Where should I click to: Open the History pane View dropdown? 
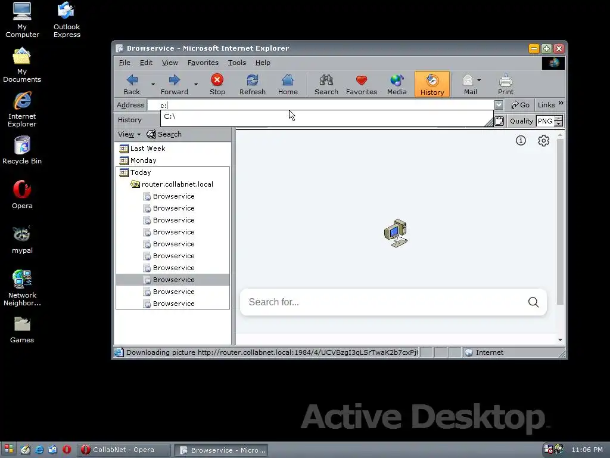129,134
